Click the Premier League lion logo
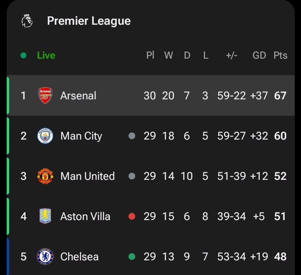 (x=27, y=21)
